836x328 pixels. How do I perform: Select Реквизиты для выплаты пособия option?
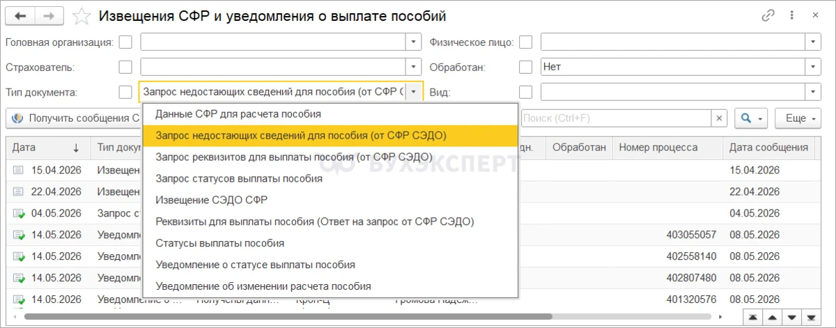tap(331, 221)
